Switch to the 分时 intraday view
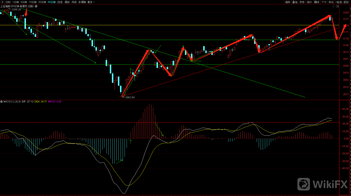This screenshot has height=196, width=351. [x=8, y=2]
